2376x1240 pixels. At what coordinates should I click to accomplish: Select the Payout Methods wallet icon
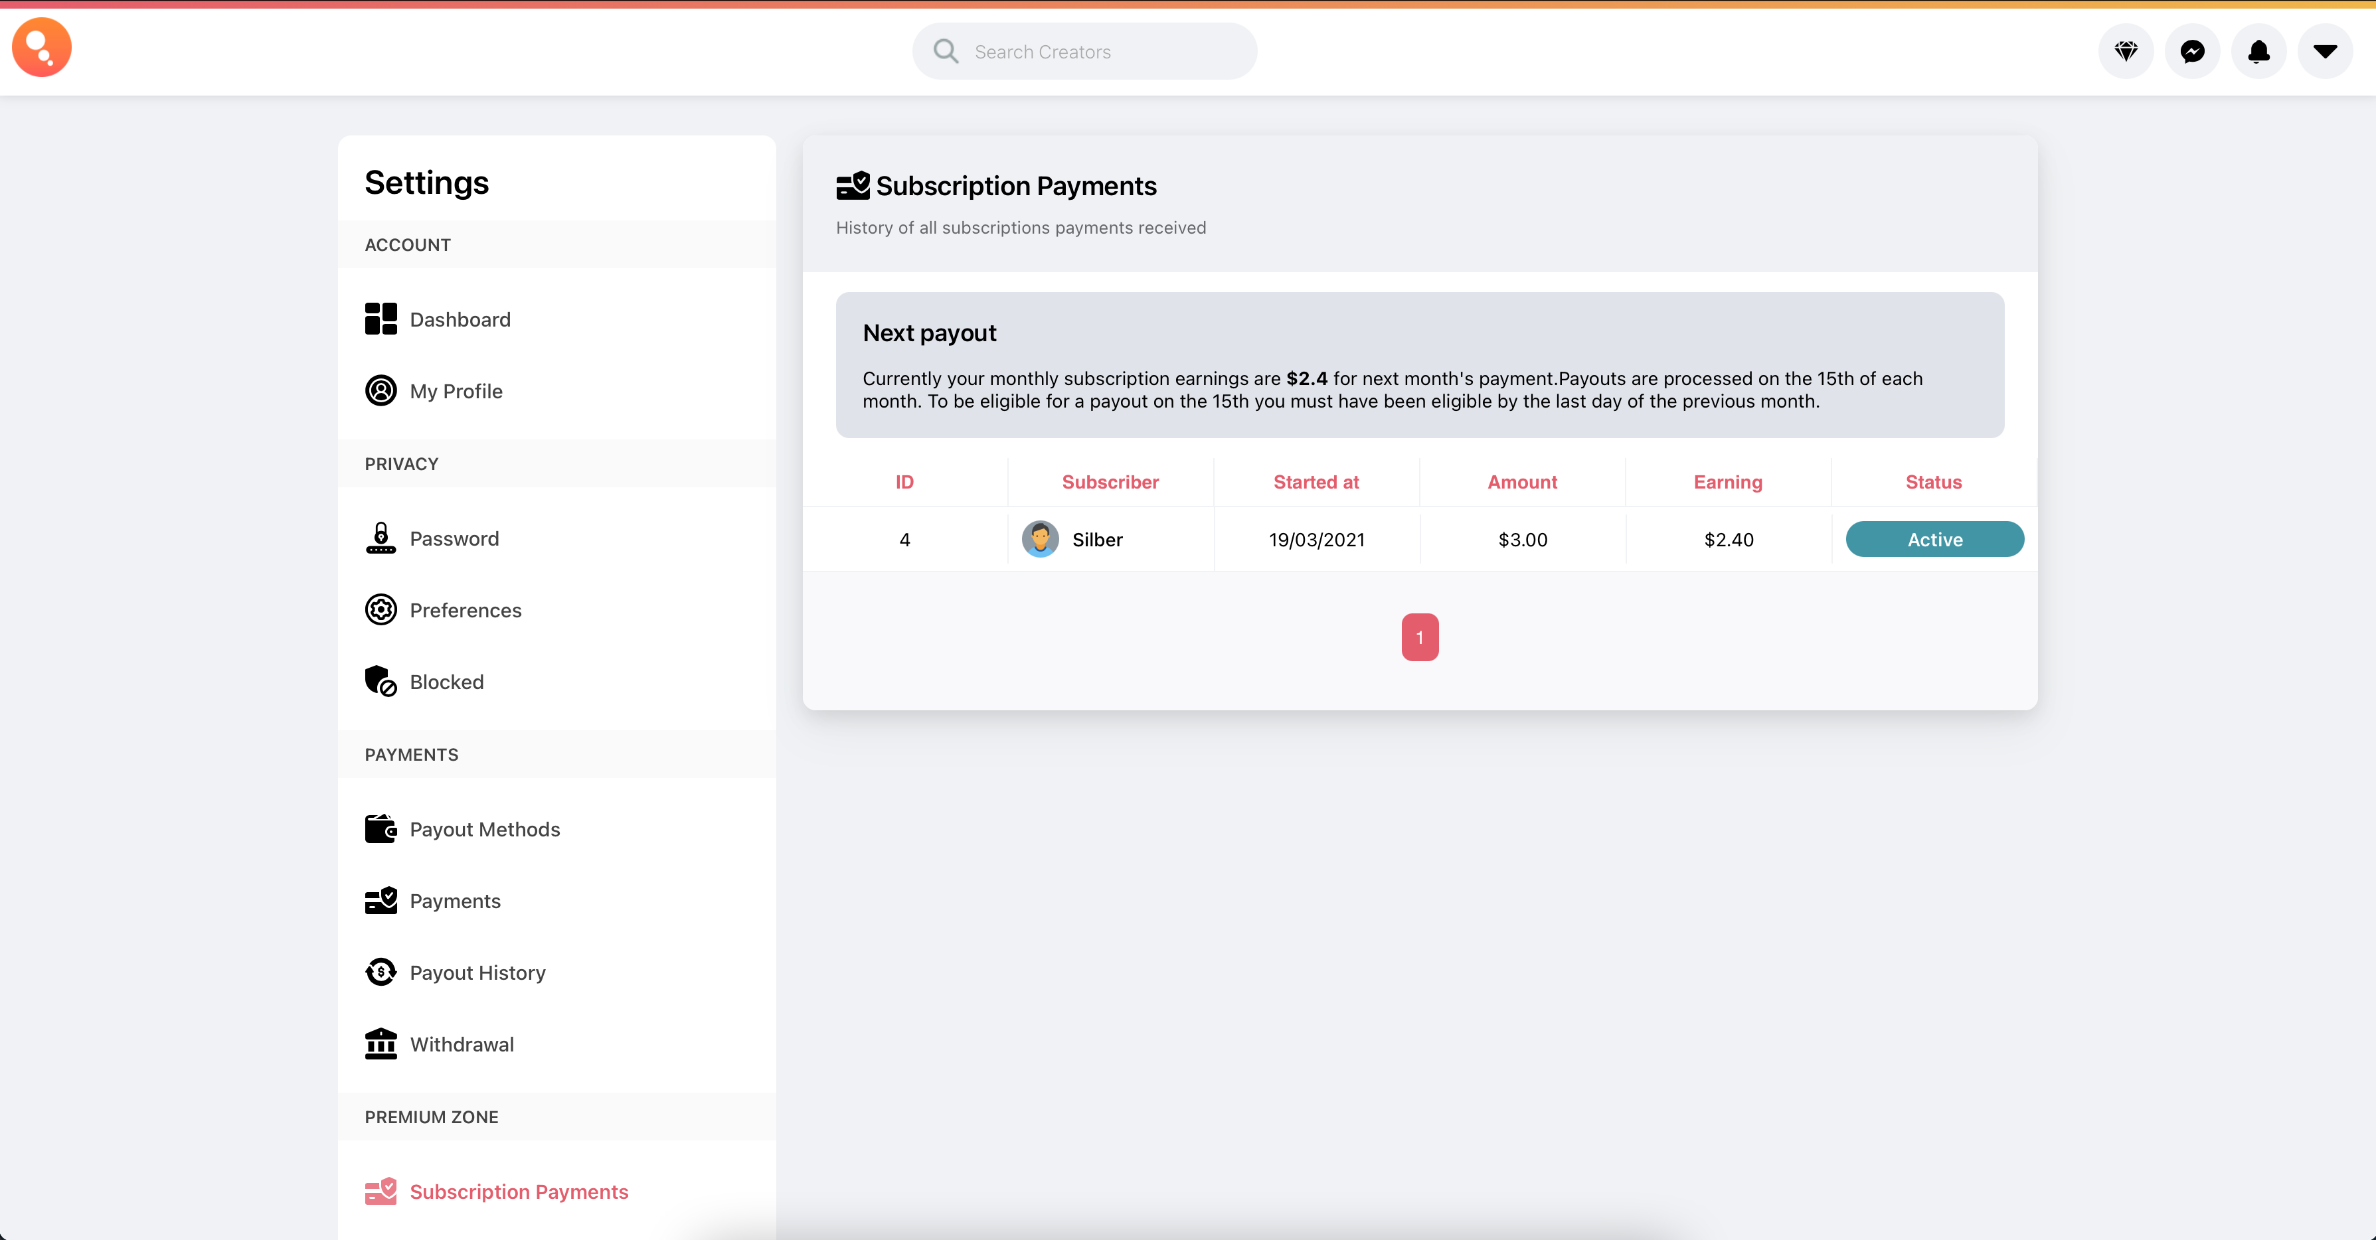click(x=381, y=829)
